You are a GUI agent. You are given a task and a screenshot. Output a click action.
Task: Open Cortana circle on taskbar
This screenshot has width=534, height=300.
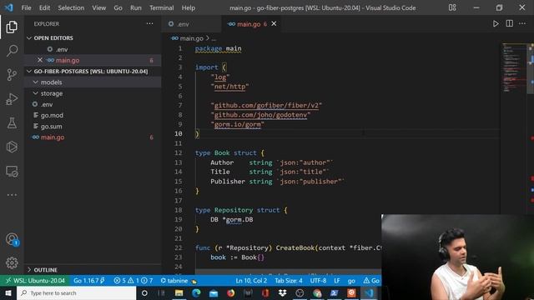[x=144, y=292]
